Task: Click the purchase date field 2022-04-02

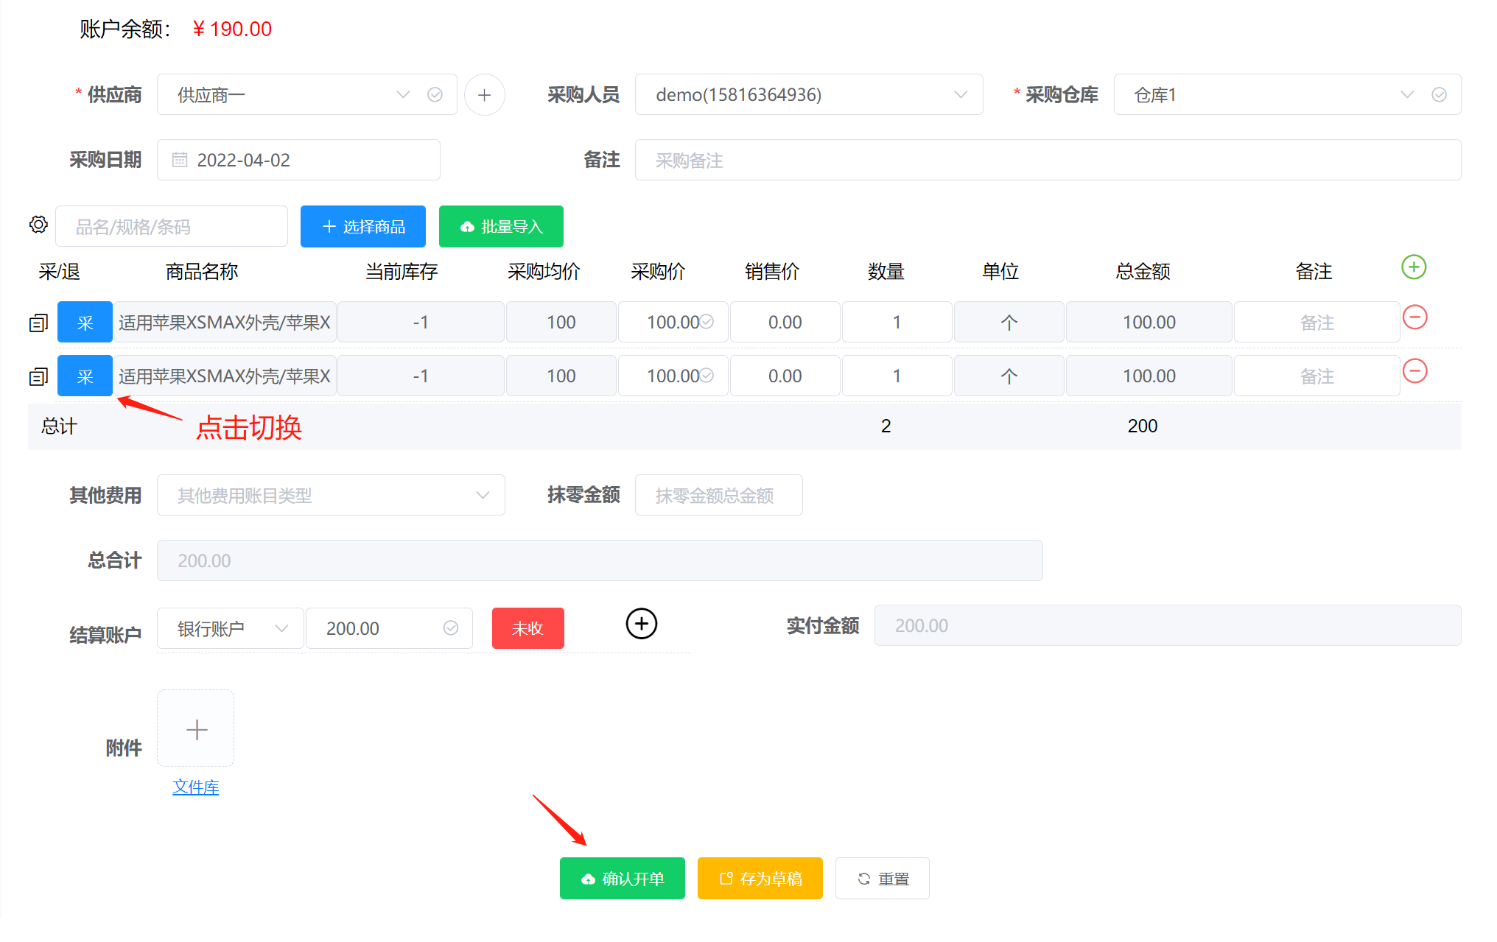Action: tap(298, 160)
